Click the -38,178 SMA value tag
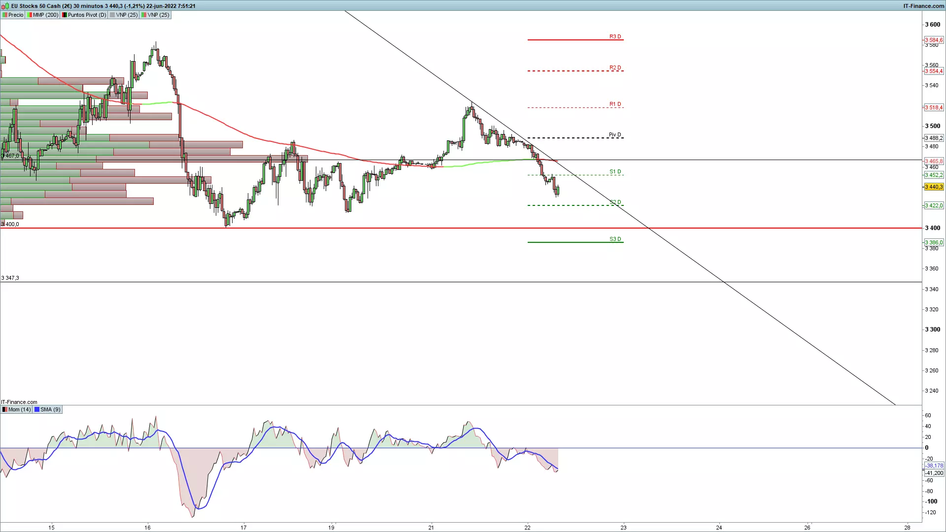This screenshot has width=946, height=532. click(x=934, y=465)
